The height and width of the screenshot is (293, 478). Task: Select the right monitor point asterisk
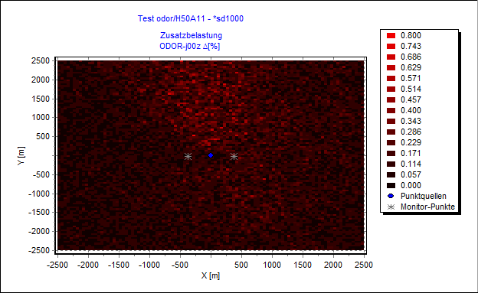234,156
